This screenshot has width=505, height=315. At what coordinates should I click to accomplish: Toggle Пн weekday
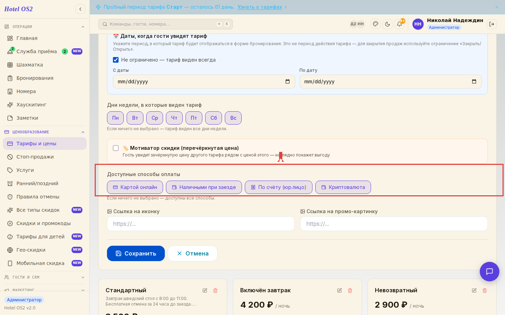[115, 118]
